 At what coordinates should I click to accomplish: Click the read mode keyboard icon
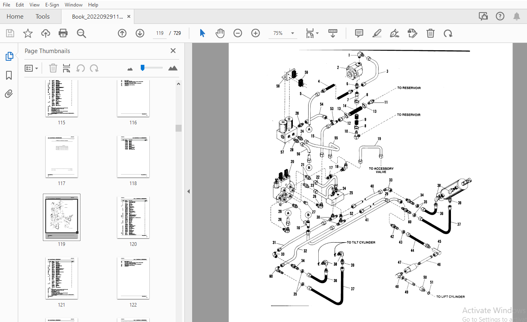click(333, 33)
